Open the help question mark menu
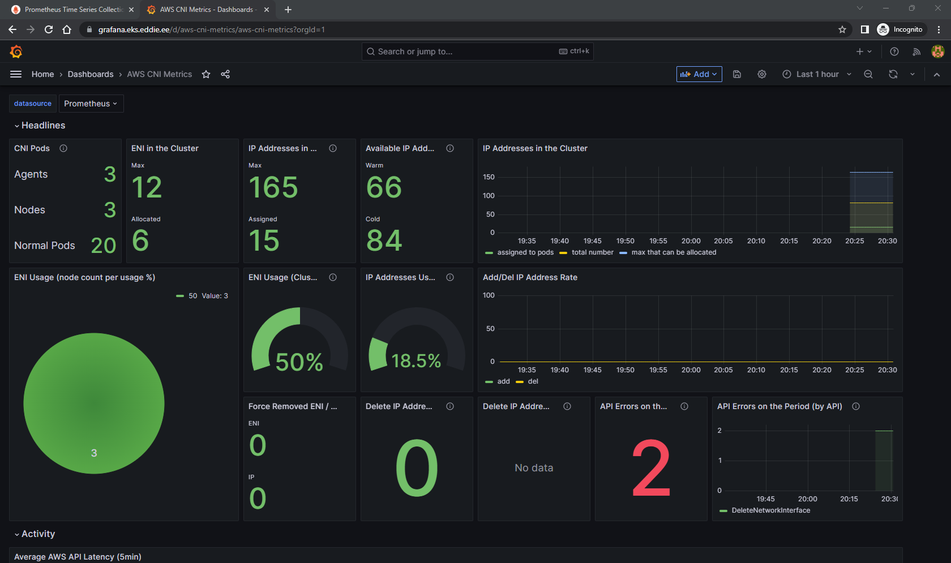This screenshot has height=563, width=951. (x=894, y=51)
